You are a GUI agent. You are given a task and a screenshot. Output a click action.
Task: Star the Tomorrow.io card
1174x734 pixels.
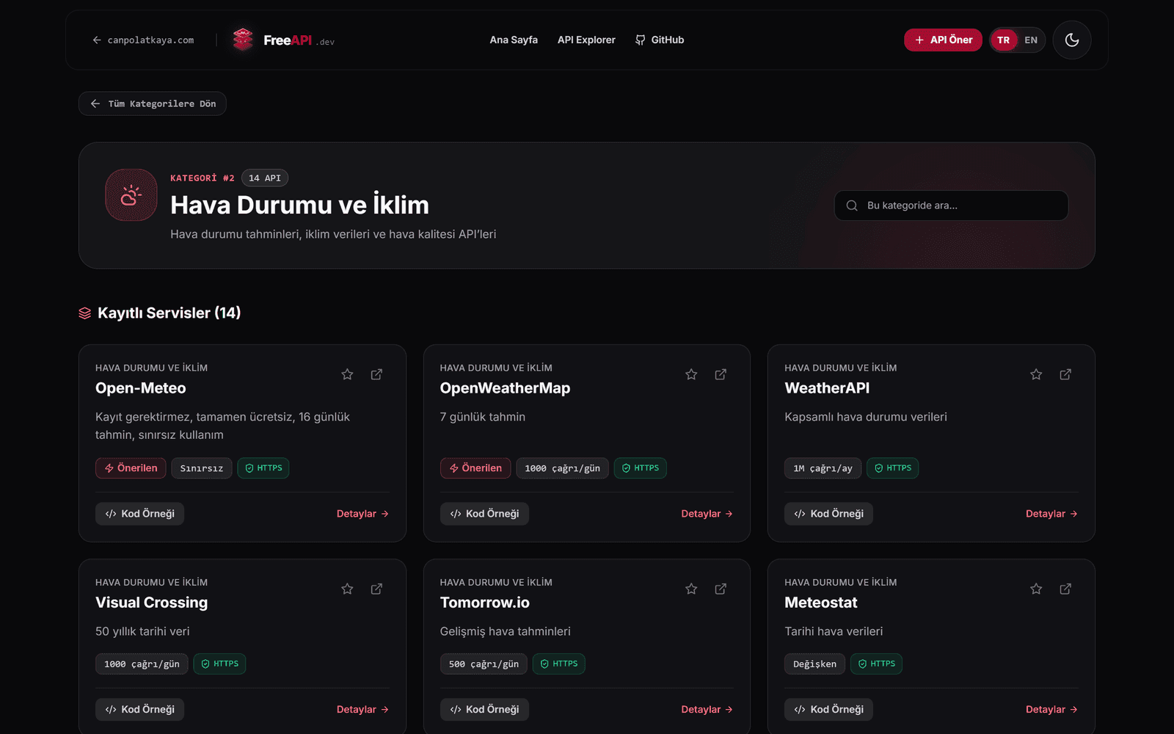(691, 589)
